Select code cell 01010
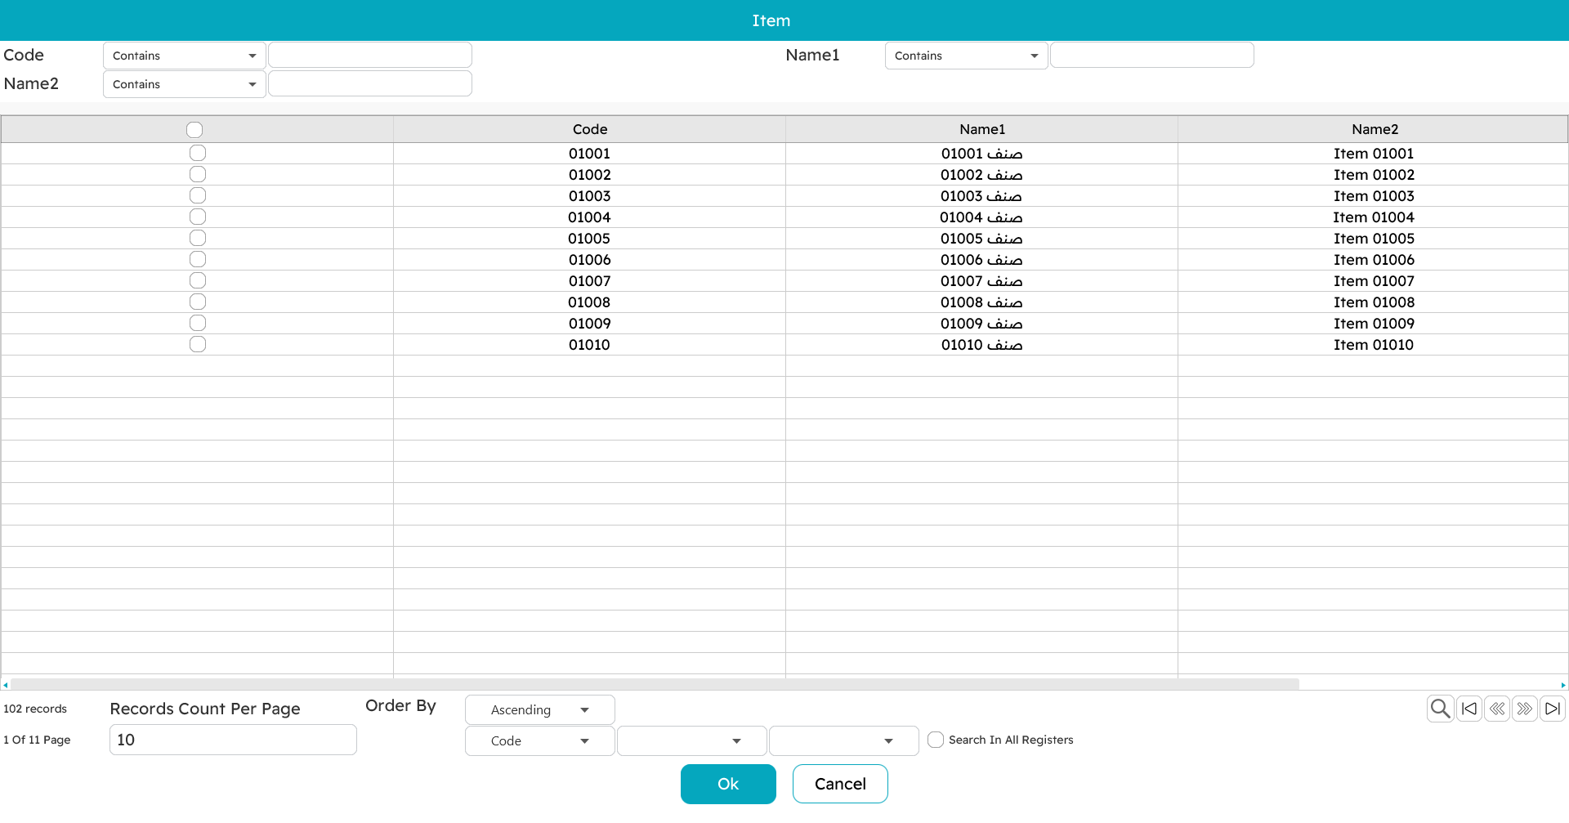Screen dimensions: 1569x823 [x=590, y=345]
